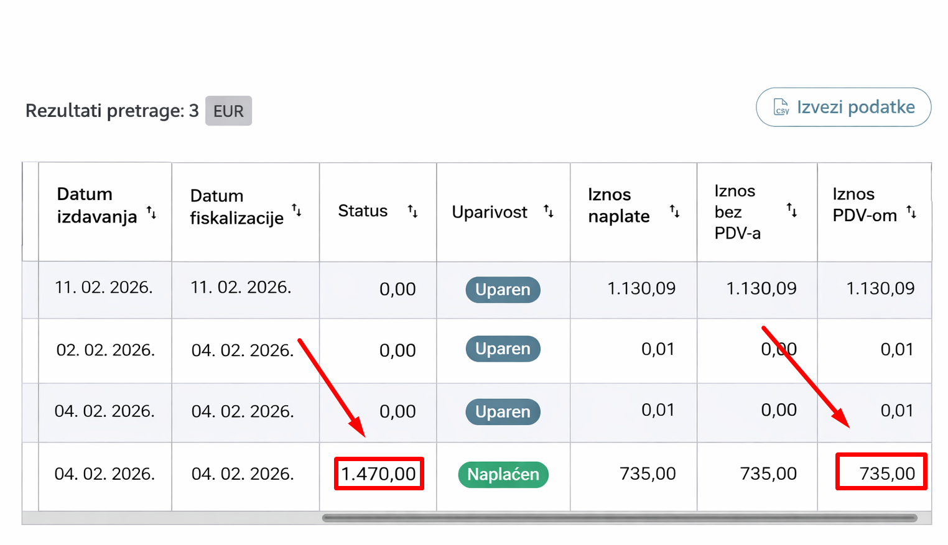Viewport: 948px width, 545px height.
Task: Export data with Izvezi podatke text
Action: [855, 108]
